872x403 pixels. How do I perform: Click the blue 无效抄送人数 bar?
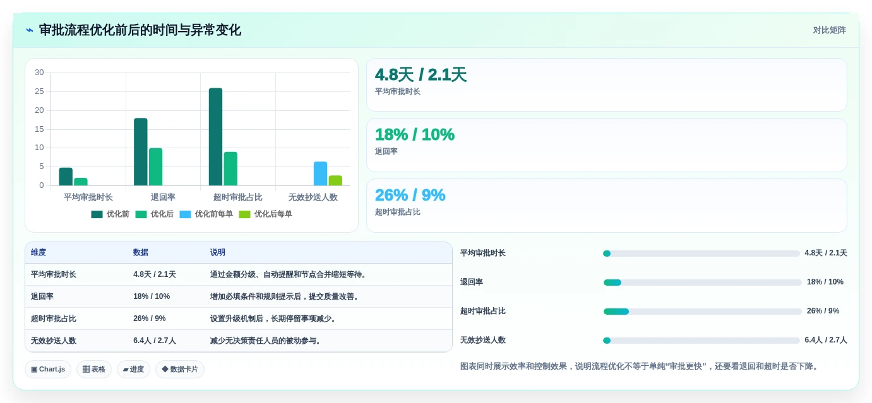pos(320,174)
